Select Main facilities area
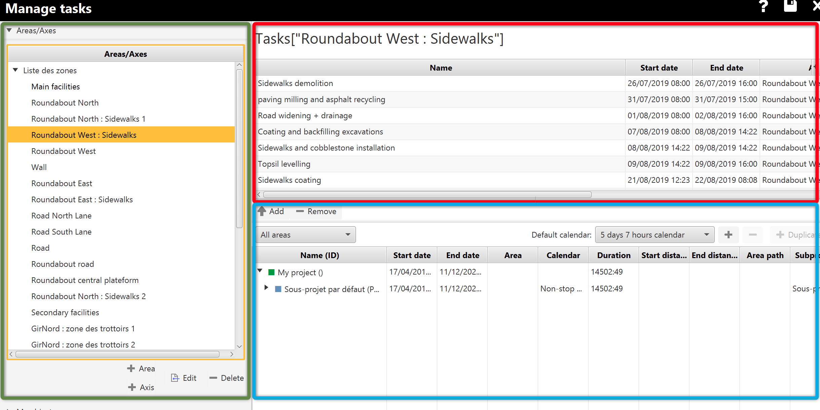Image resolution: width=820 pixels, height=410 pixels. 55,87
